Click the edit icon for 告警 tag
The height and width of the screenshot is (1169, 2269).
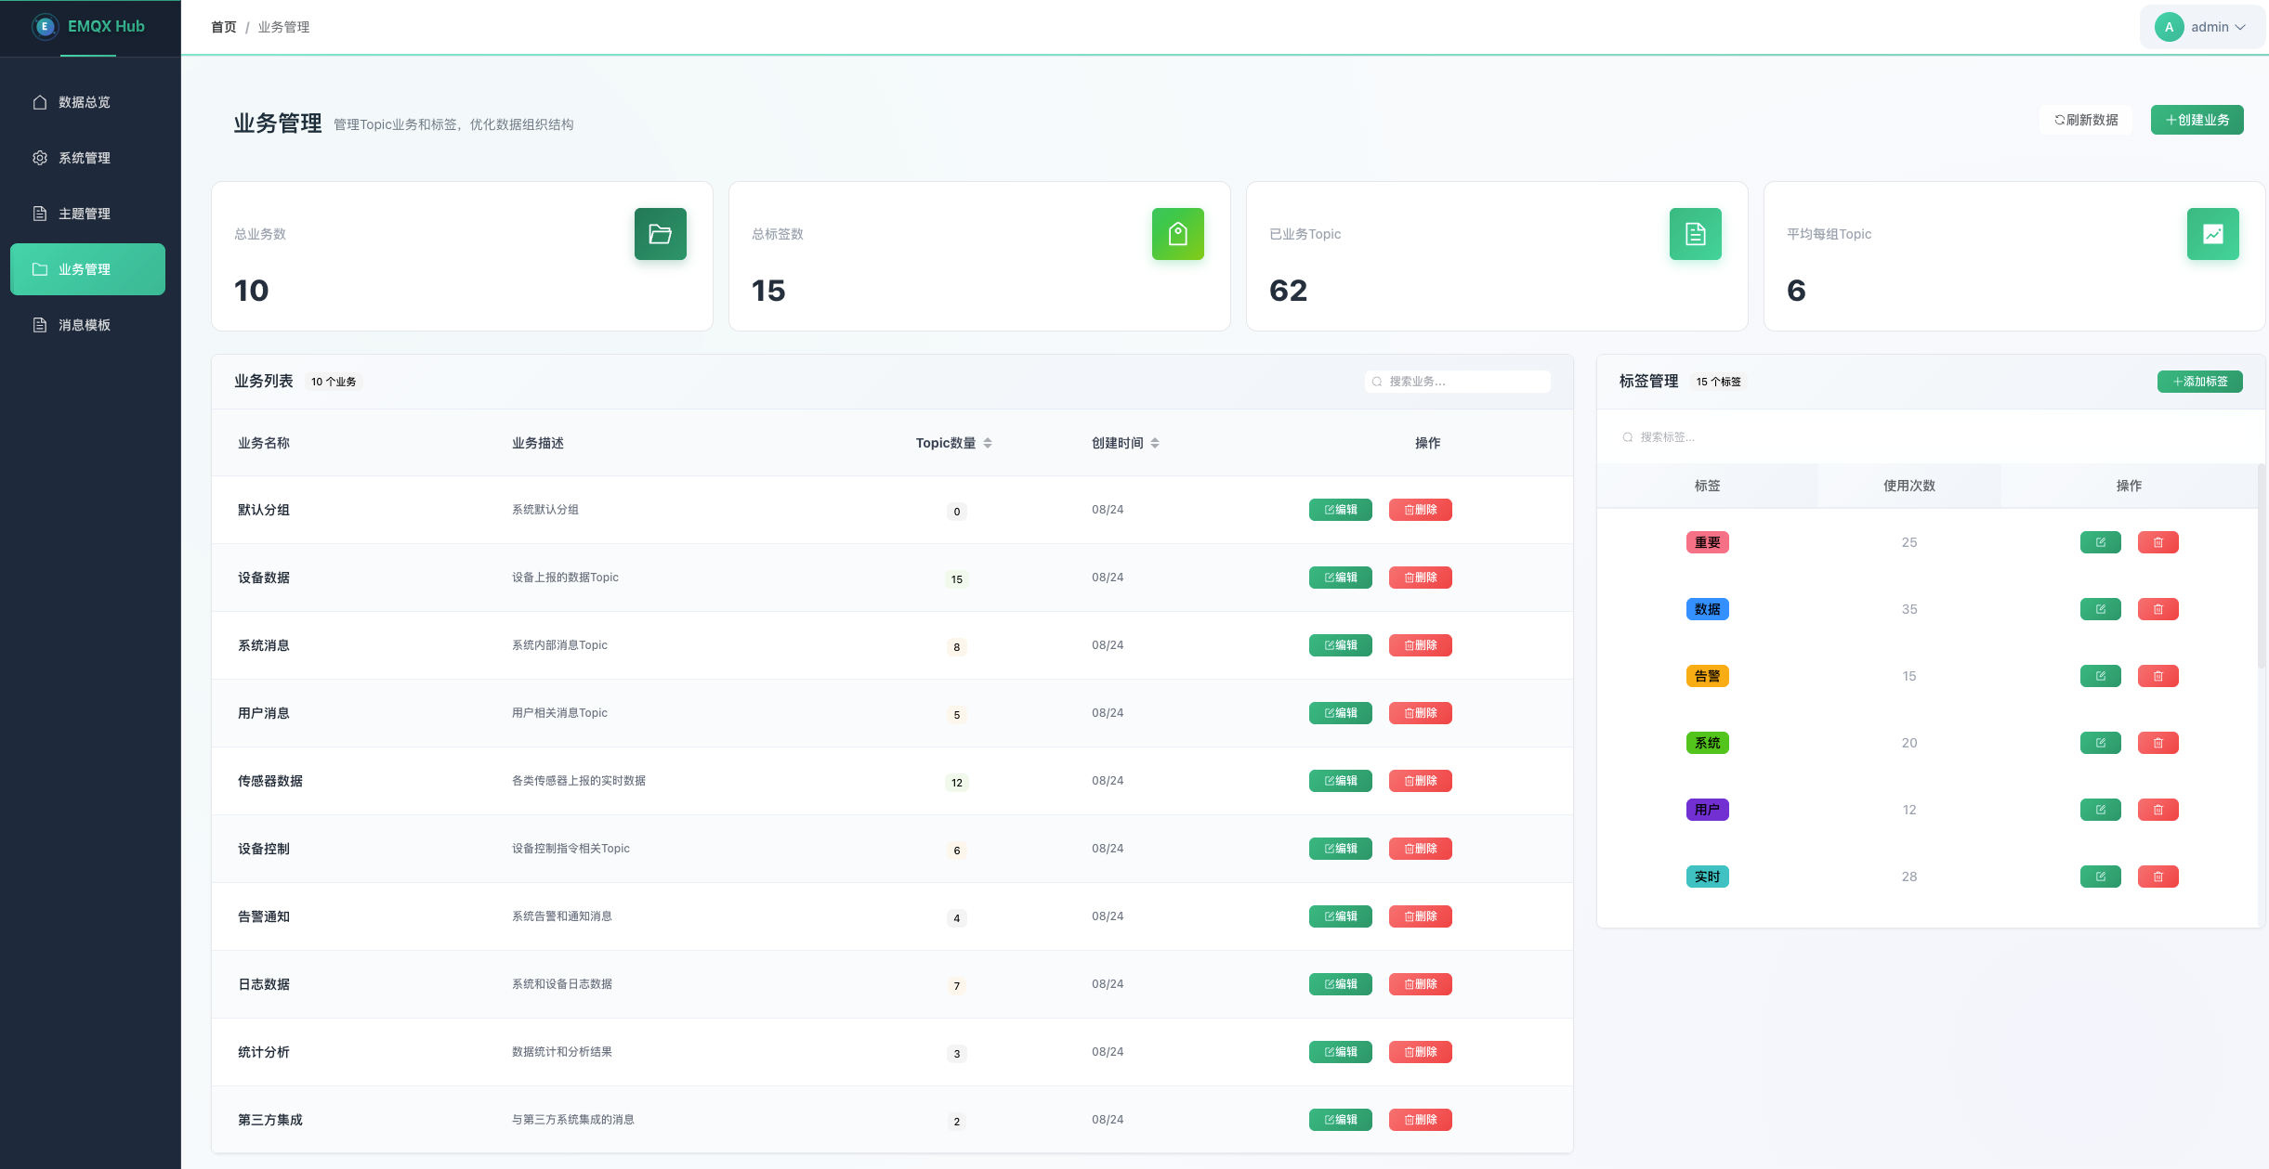coord(2100,676)
